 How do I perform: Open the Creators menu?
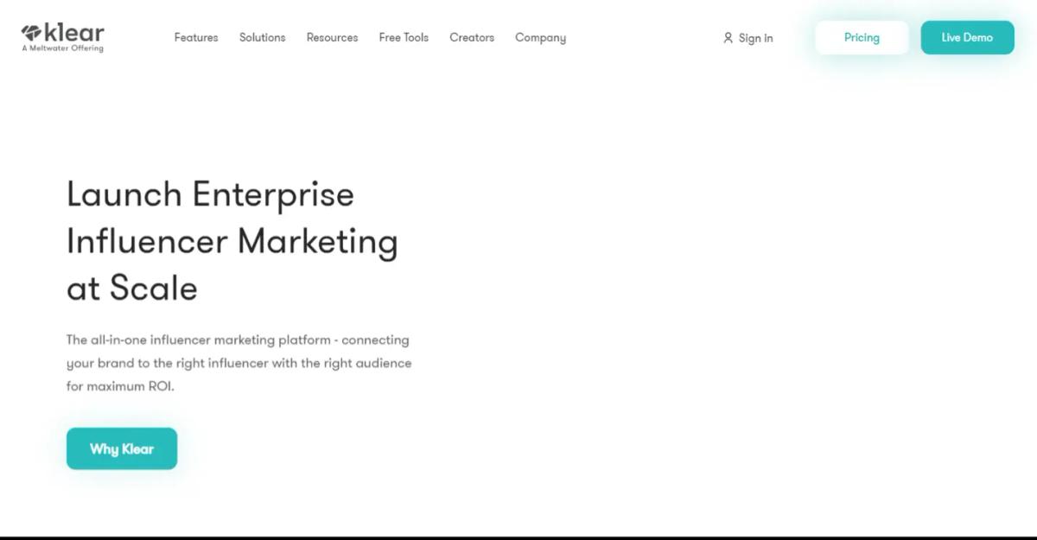click(472, 37)
